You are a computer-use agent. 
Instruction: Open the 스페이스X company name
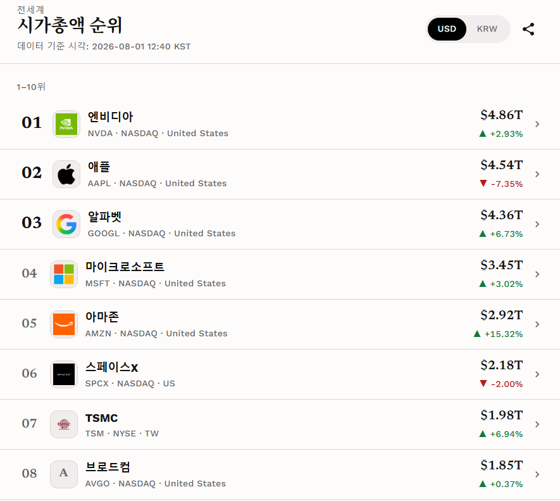pyautogui.click(x=111, y=367)
